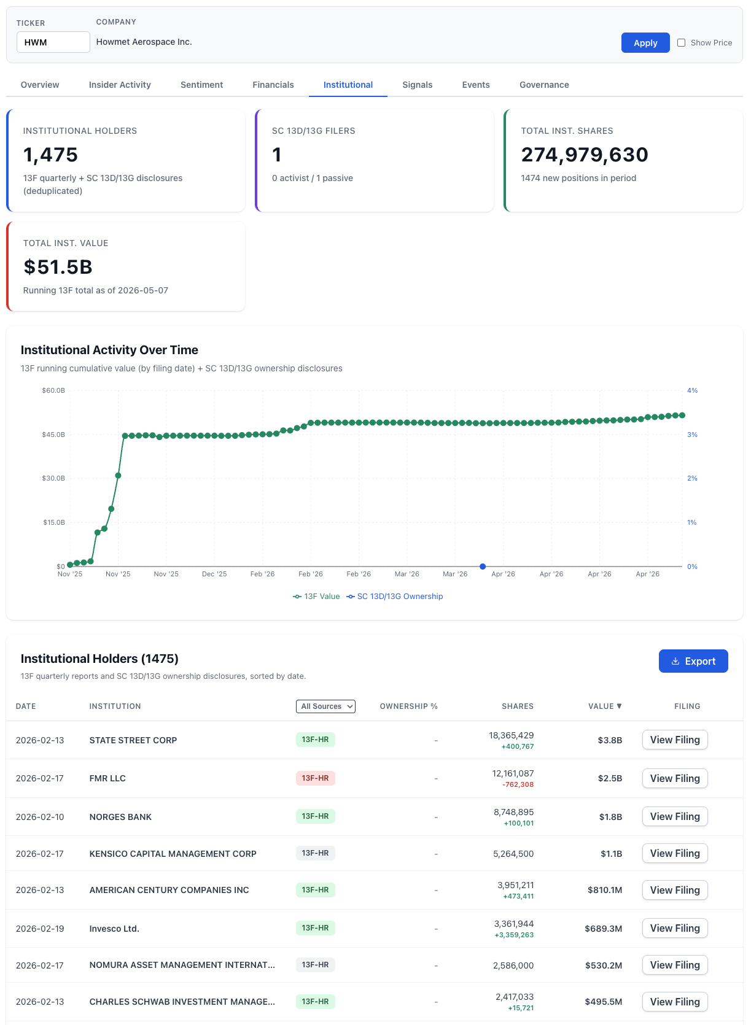Click the OWNERSHIP % column header
Screen dimensions: 751x1025
pyautogui.click(x=409, y=706)
